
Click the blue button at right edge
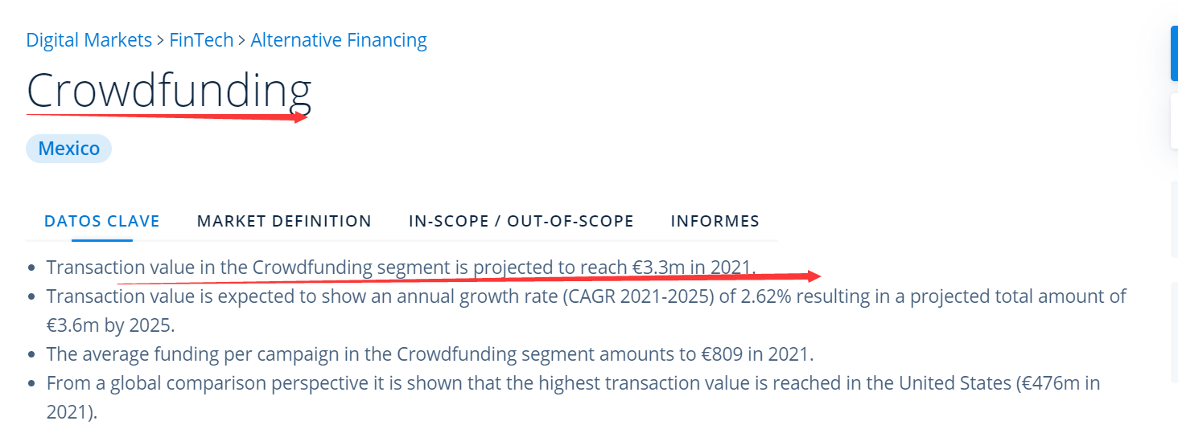[1174, 53]
